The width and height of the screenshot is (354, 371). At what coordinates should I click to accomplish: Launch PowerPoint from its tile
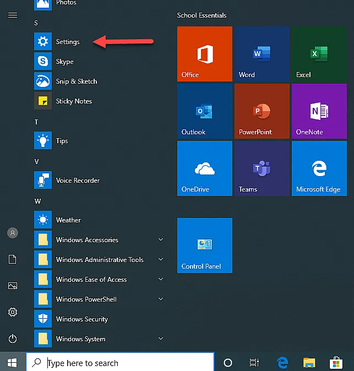[262, 111]
